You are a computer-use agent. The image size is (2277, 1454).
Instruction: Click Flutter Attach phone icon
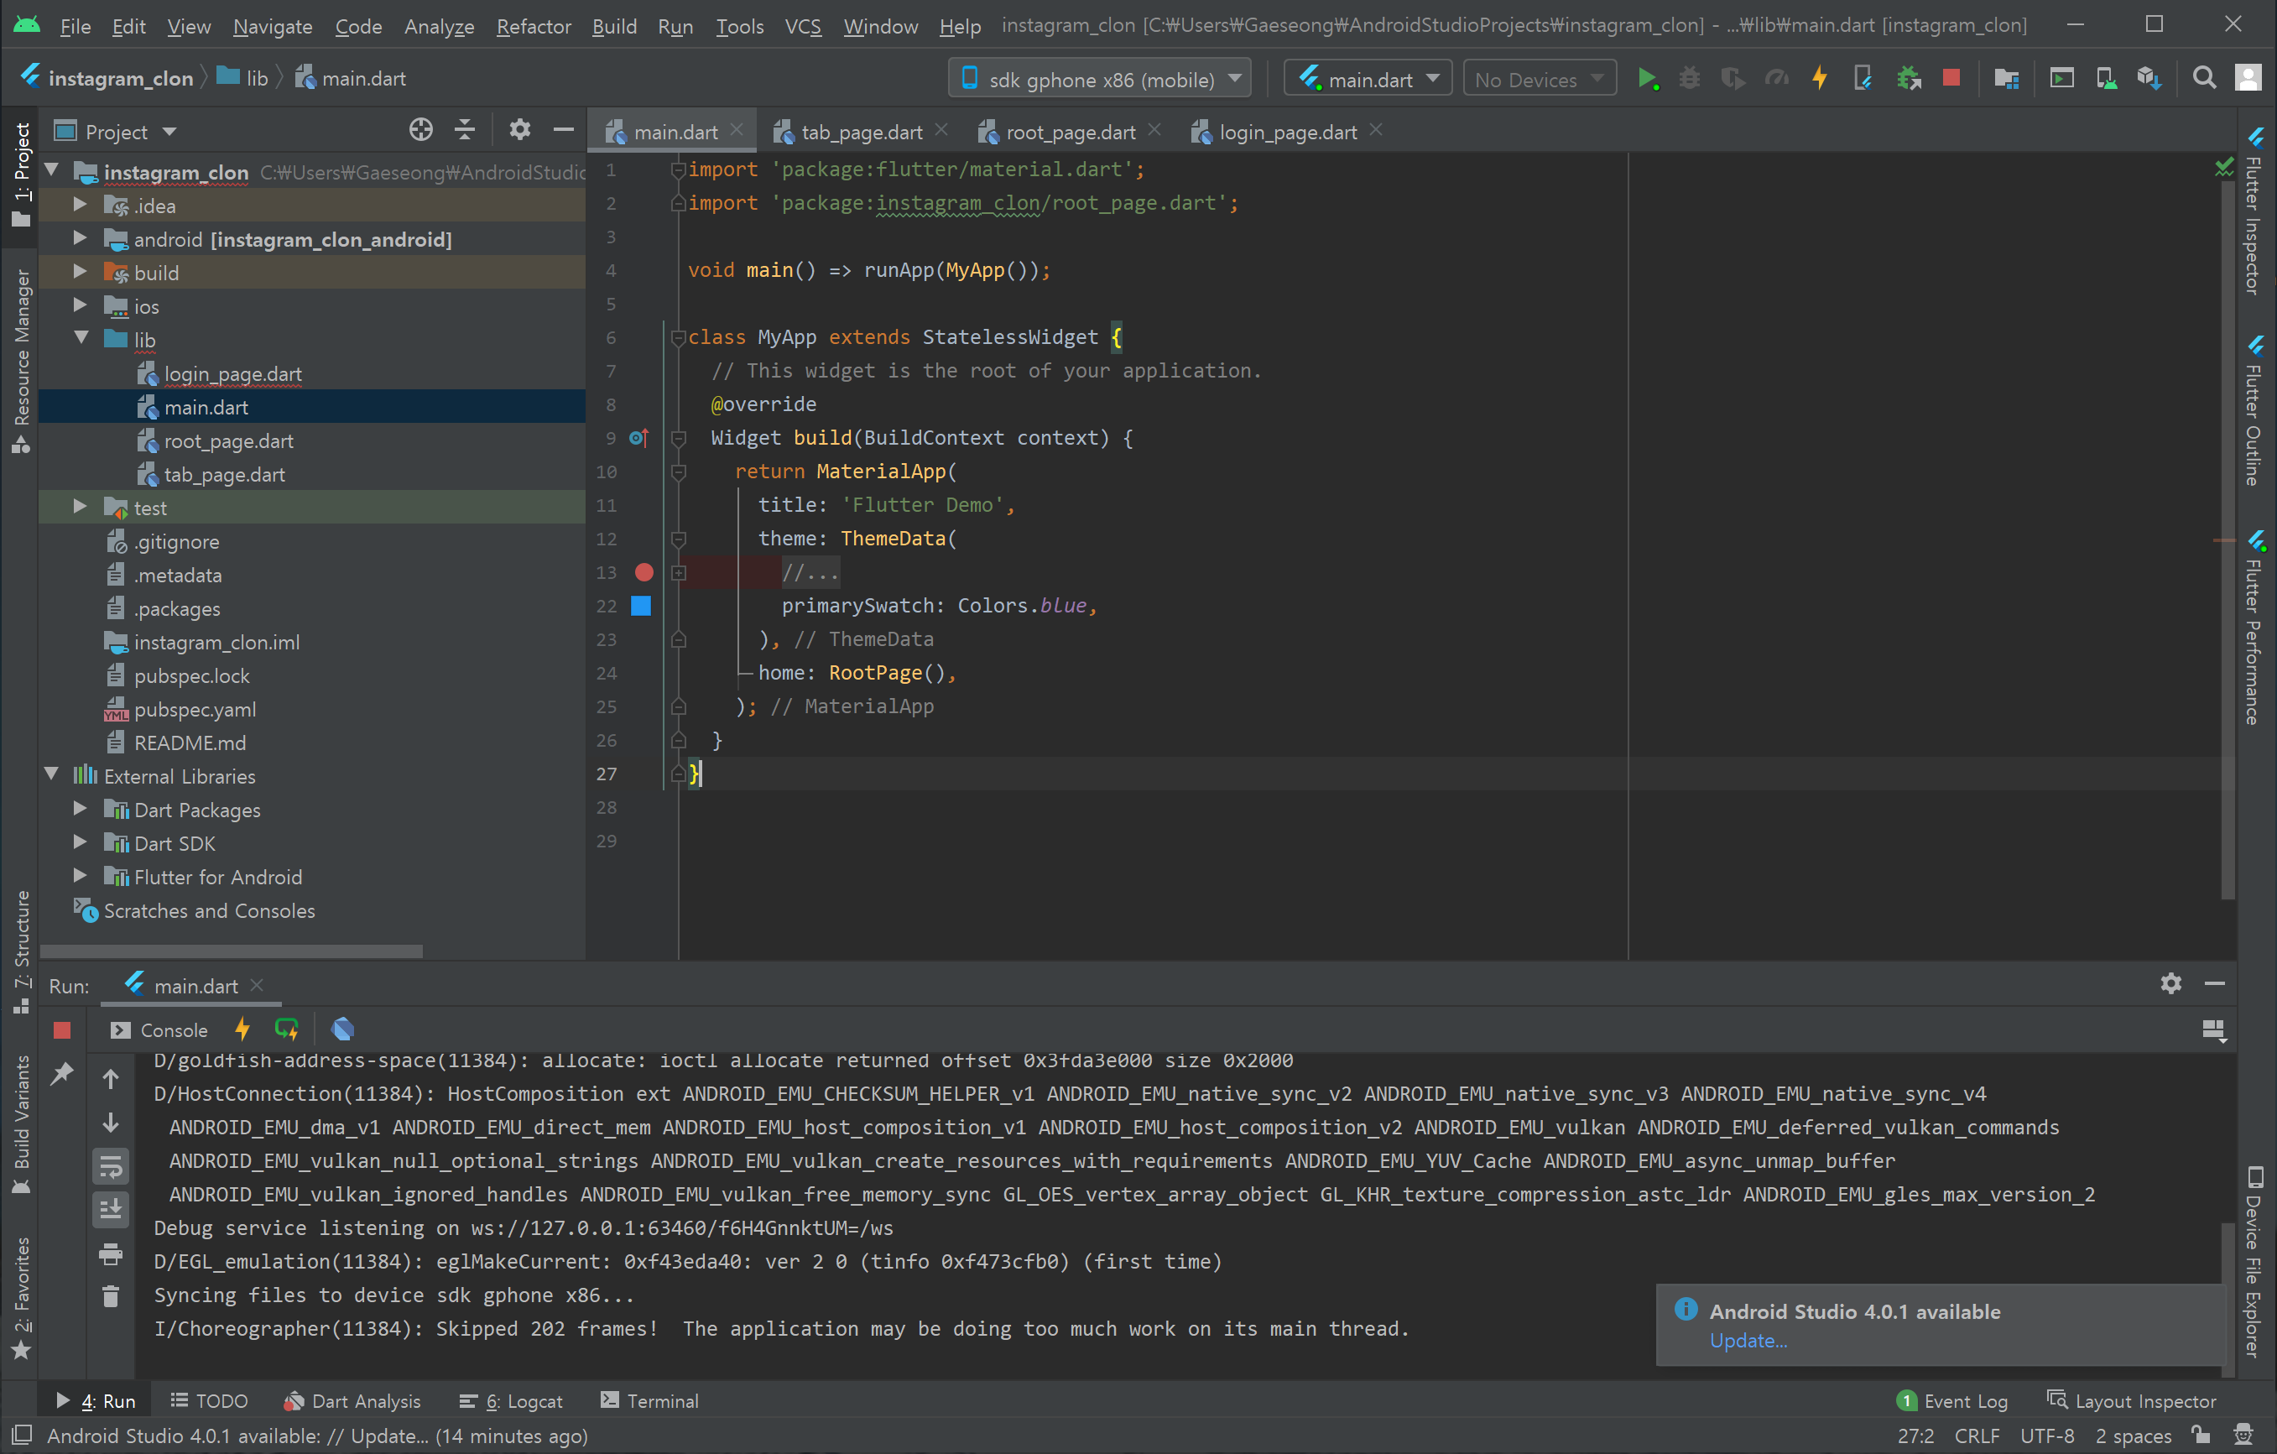tap(1863, 79)
